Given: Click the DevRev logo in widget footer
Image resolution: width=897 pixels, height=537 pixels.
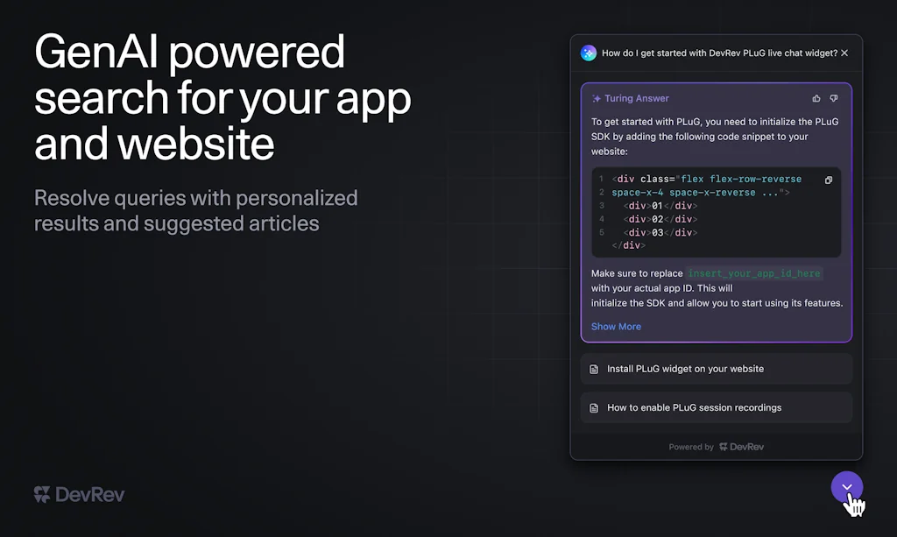Looking at the screenshot, I should (741, 447).
